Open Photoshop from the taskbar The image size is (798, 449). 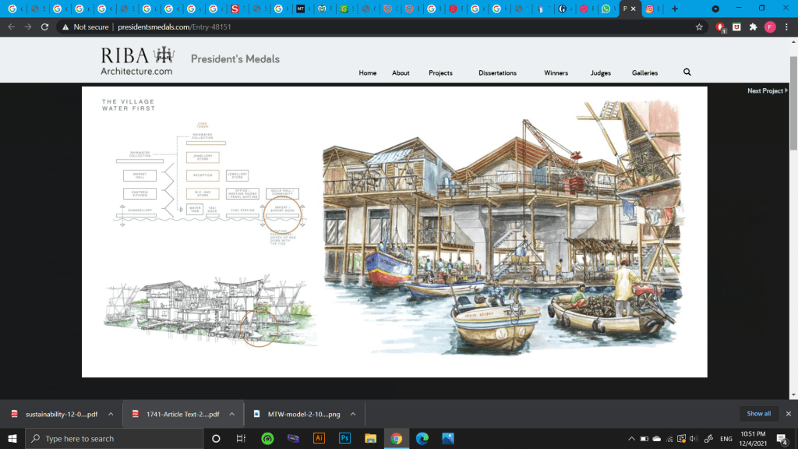(x=344, y=438)
